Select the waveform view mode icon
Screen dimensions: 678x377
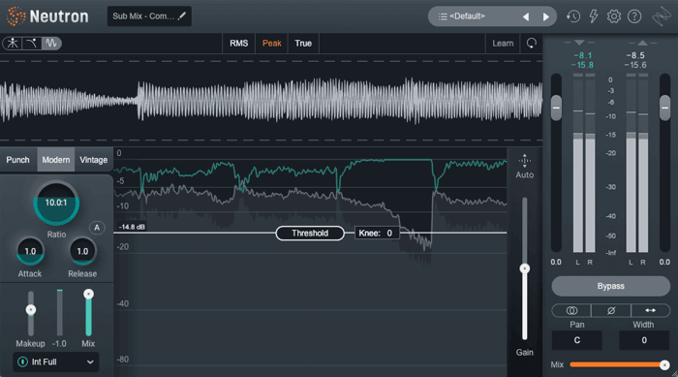[x=51, y=43]
